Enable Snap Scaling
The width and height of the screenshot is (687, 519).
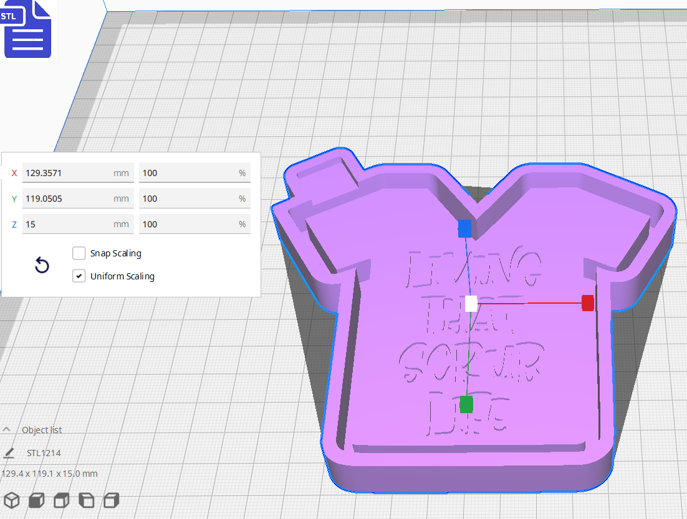[79, 253]
